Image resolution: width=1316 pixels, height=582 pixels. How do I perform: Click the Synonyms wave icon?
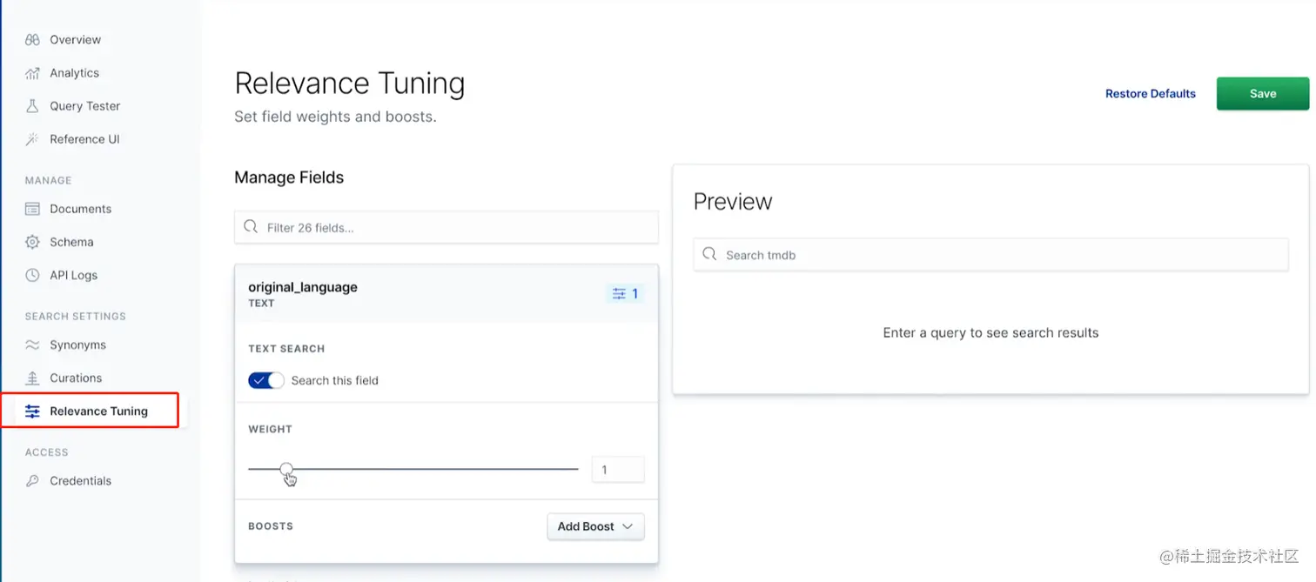coord(32,345)
